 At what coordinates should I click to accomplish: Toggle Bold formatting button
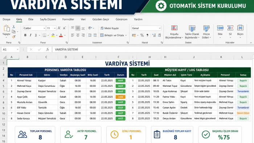[25, 35]
